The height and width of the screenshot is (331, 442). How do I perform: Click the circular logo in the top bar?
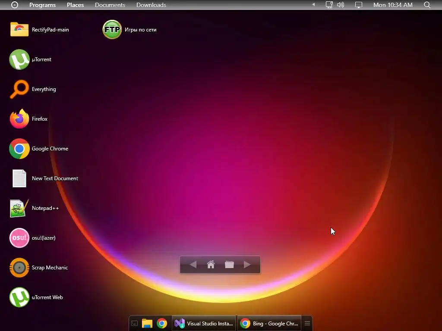[x=15, y=5]
